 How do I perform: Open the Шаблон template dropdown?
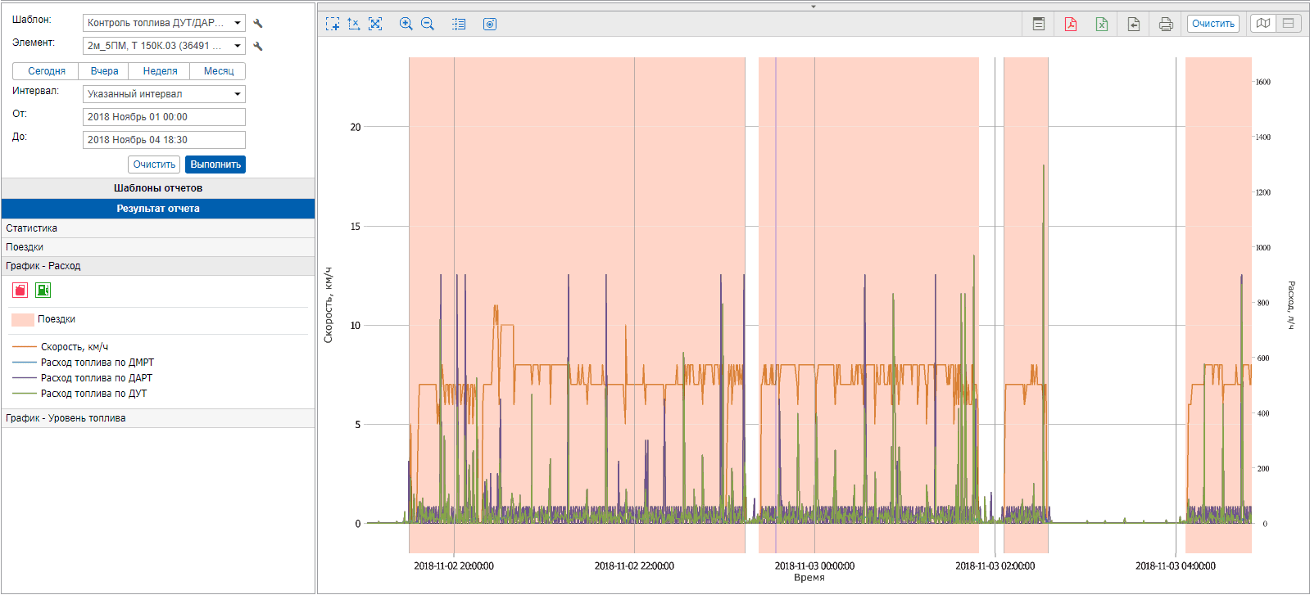pyautogui.click(x=164, y=23)
